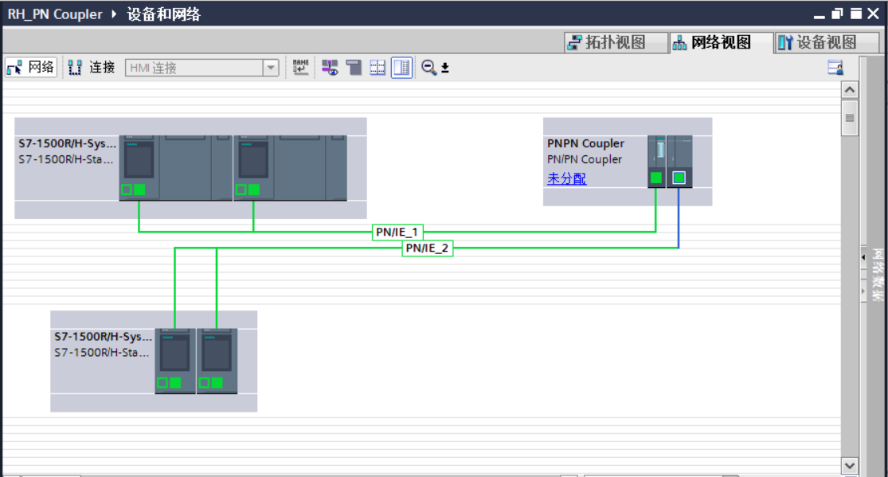Click hollow green port of lower right CPU
This screenshot has height=477, width=888.
(x=205, y=383)
